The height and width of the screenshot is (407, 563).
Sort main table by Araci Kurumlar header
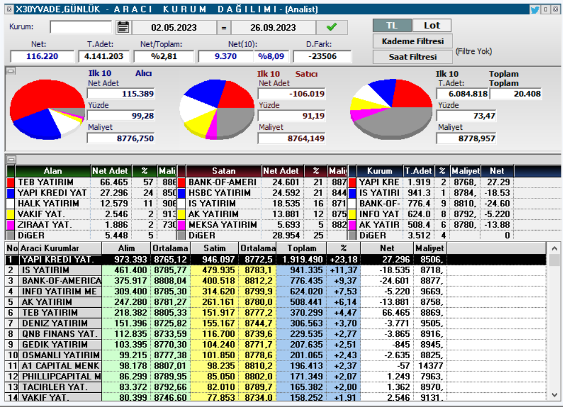[x=60, y=248]
